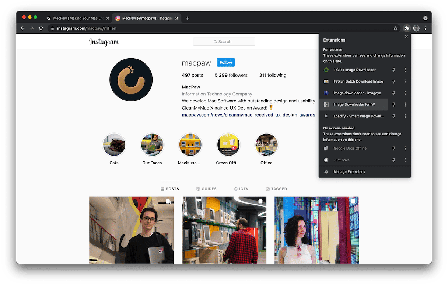Image resolution: width=448 pixels, height=285 pixels.
Task: Launch Image Downloader for IW extension
Action: (x=354, y=104)
